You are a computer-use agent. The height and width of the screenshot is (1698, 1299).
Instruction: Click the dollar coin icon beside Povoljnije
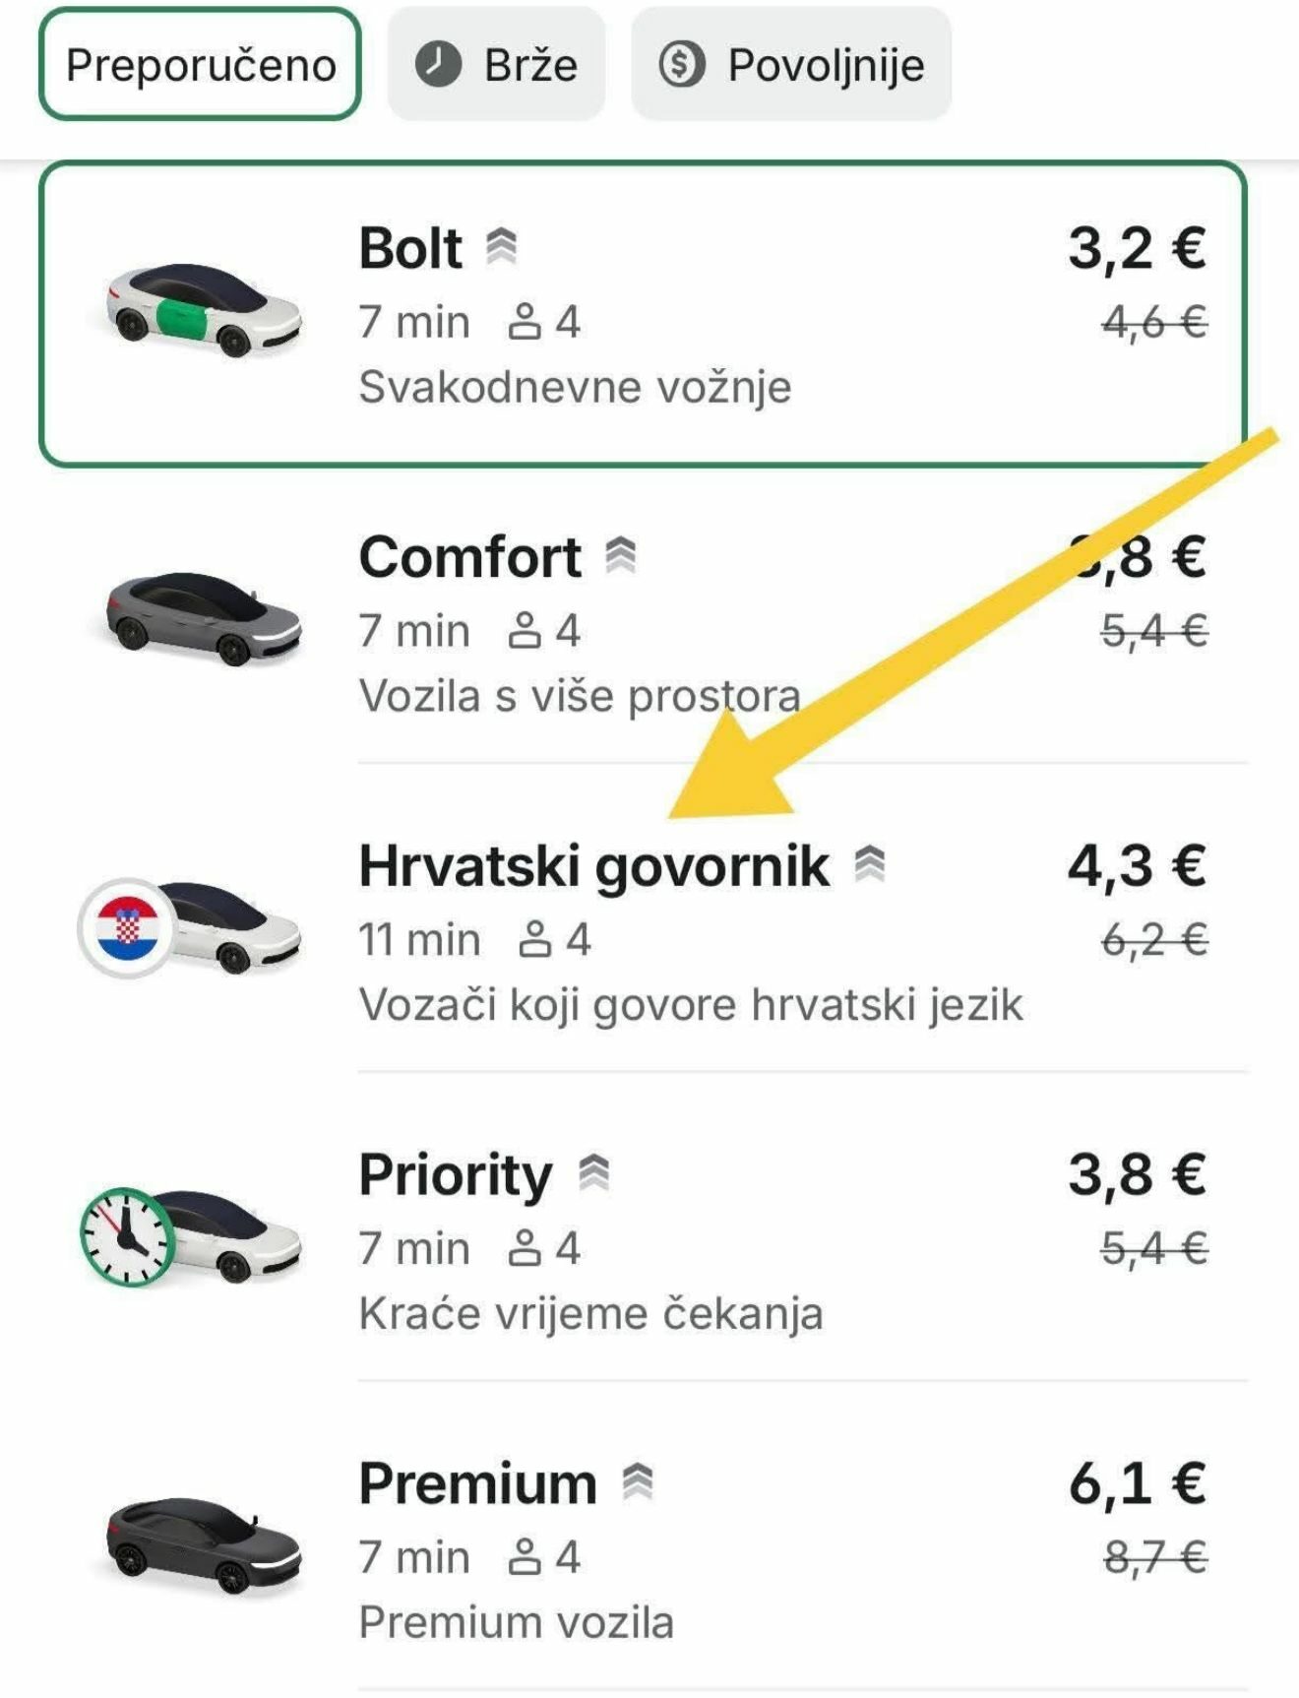pyautogui.click(x=681, y=65)
